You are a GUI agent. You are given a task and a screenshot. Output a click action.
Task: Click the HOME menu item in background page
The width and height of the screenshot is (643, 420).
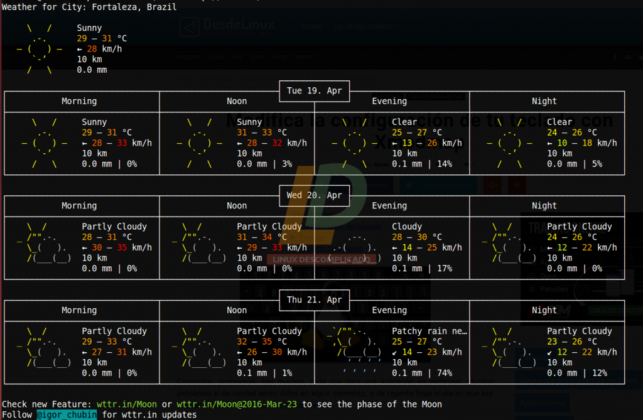(311, 27)
